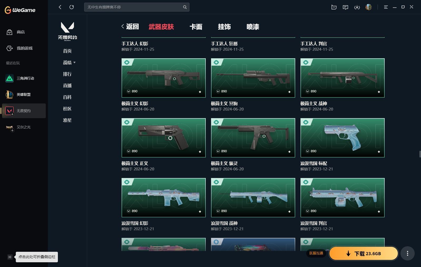Open the folder icon in top bar
This screenshot has width=421, height=267.
334,7
